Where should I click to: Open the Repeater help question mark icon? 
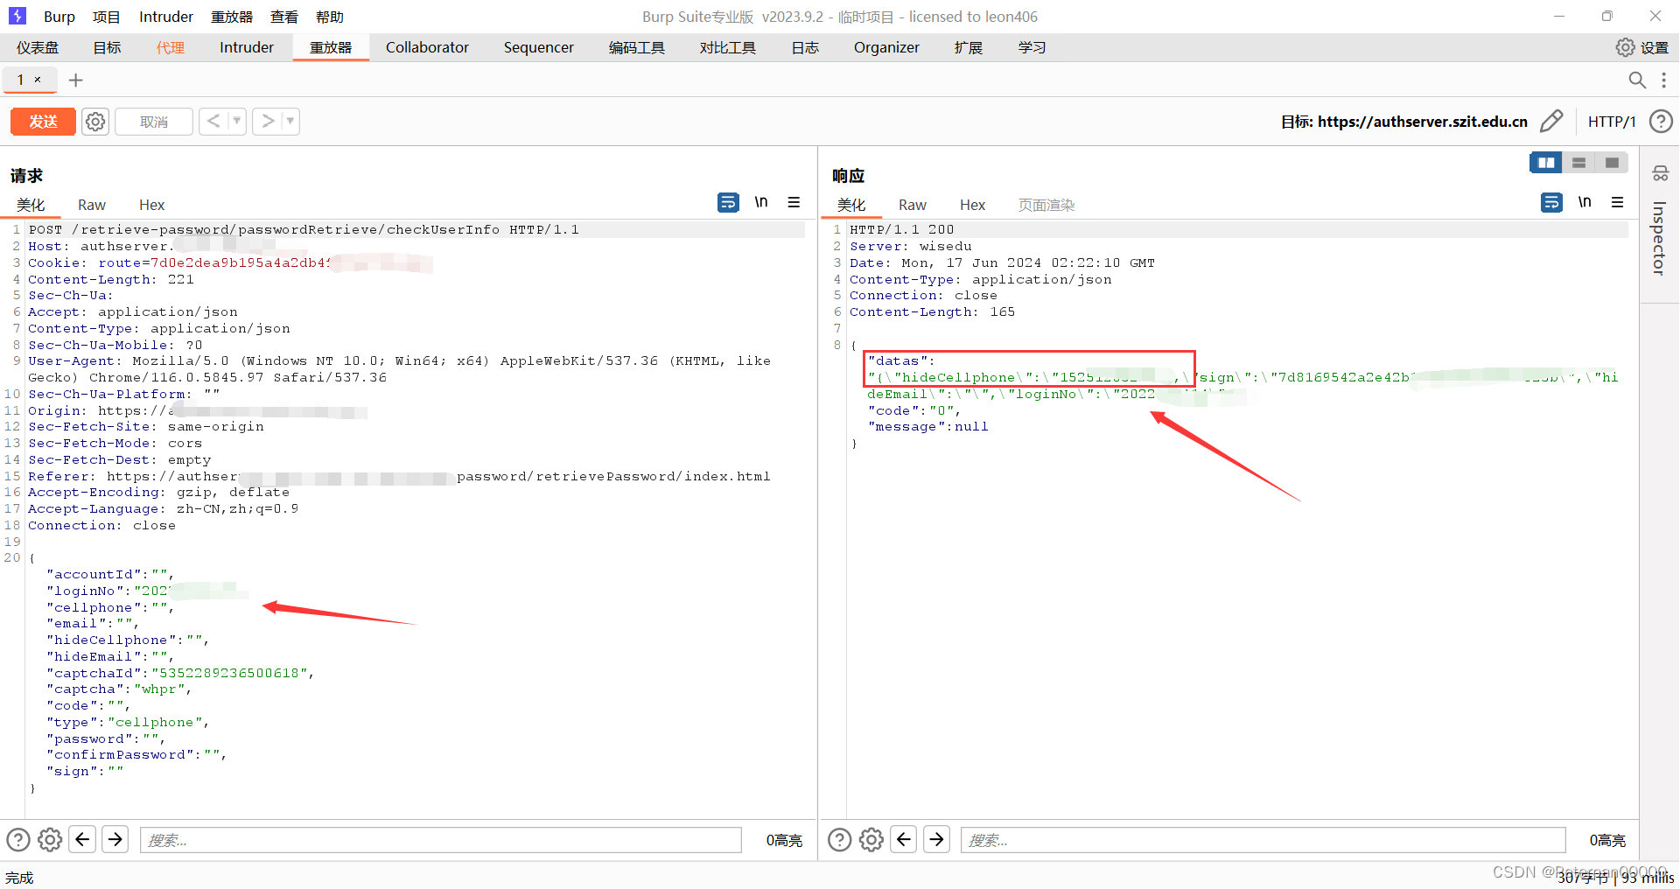point(1661,122)
